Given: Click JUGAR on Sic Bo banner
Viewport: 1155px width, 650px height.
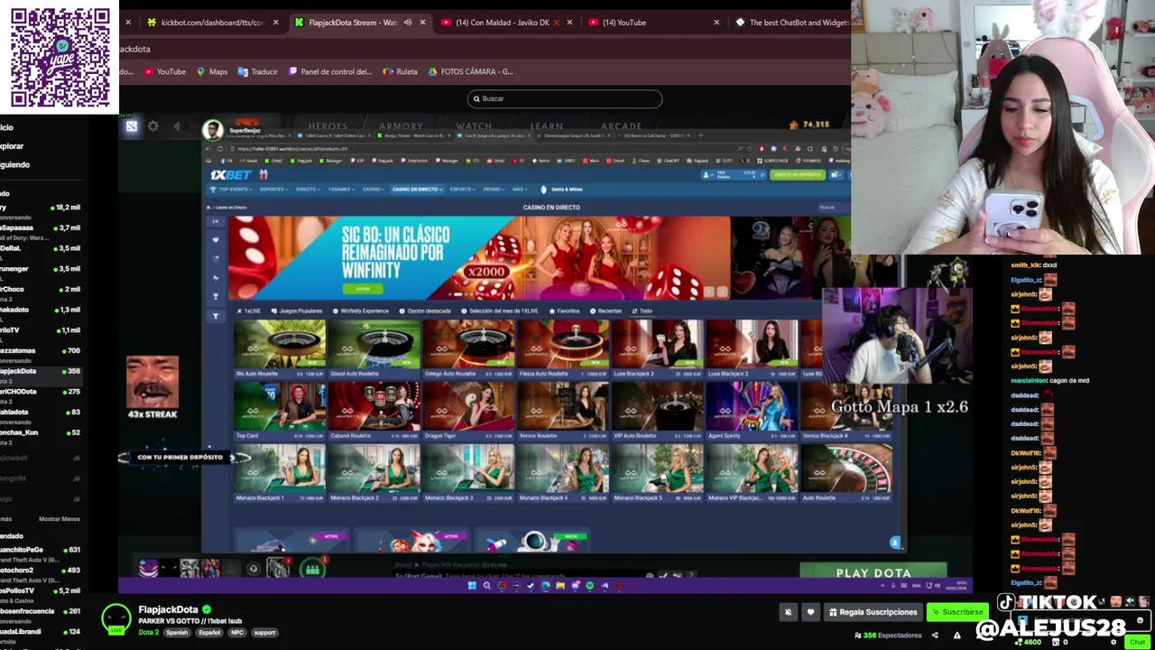Looking at the screenshot, I should (362, 289).
